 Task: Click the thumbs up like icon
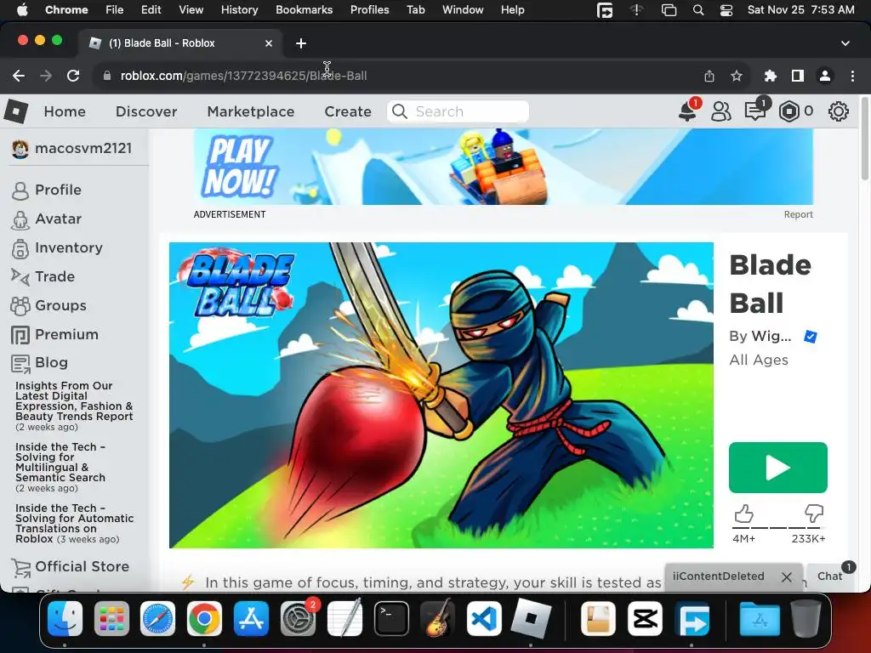tap(743, 514)
